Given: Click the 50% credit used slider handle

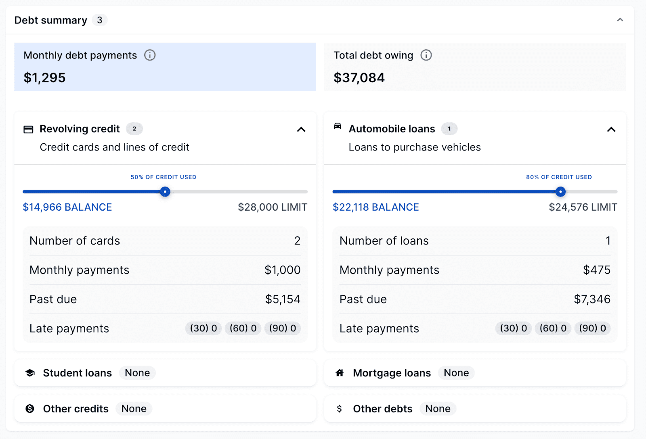Looking at the screenshot, I should coord(165,192).
